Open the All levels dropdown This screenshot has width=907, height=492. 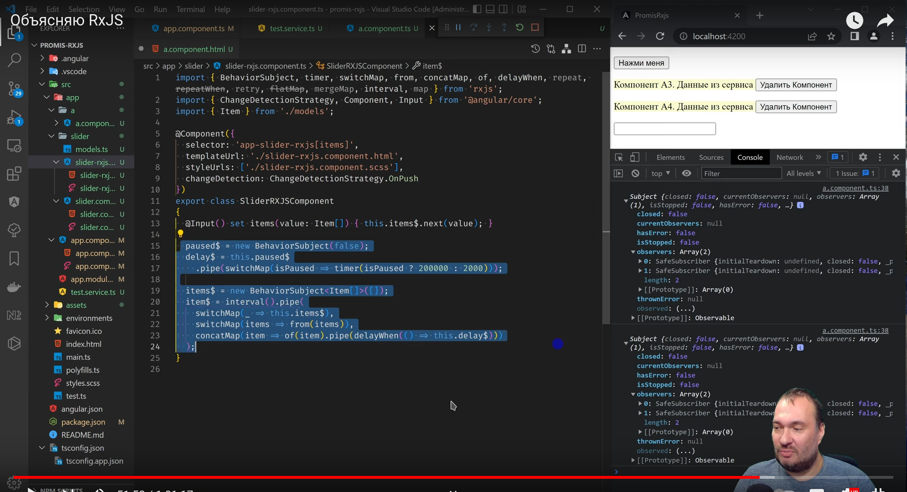[x=804, y=173]
